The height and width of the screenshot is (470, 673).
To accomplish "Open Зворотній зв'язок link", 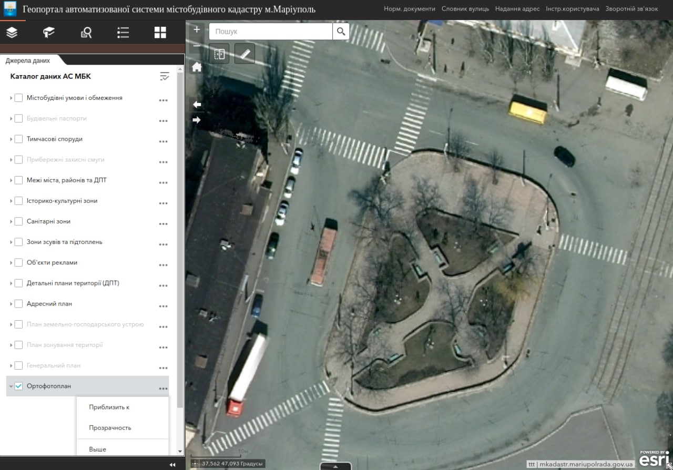I will tap(631, 9).
